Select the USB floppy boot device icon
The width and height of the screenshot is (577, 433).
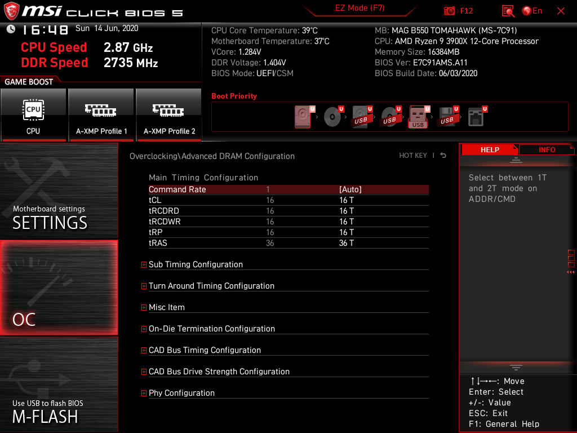(x=448, y=117)
